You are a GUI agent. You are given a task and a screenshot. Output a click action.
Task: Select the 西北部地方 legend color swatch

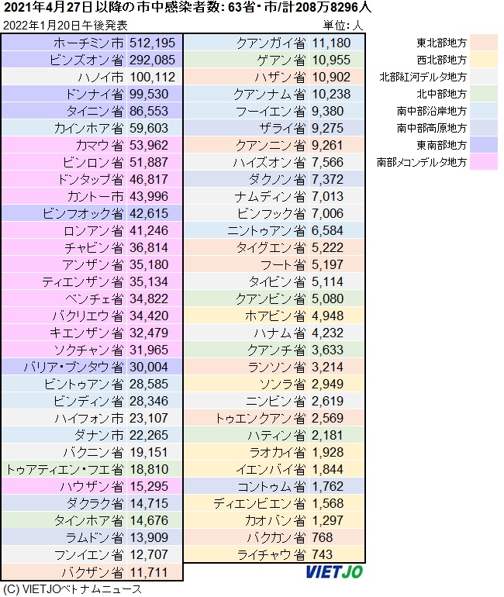pyautogui.click(x=483, y=60)
